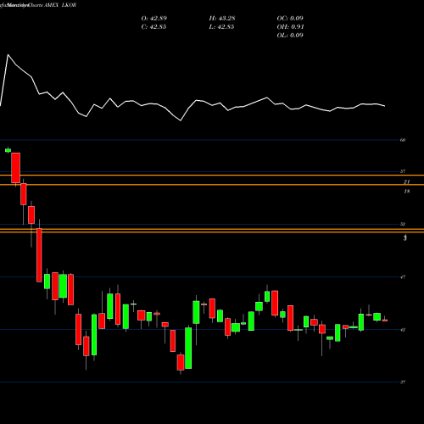This screenshot has width=424, height=424.
Task: Click the 60 price axis label
Action: 403,140
